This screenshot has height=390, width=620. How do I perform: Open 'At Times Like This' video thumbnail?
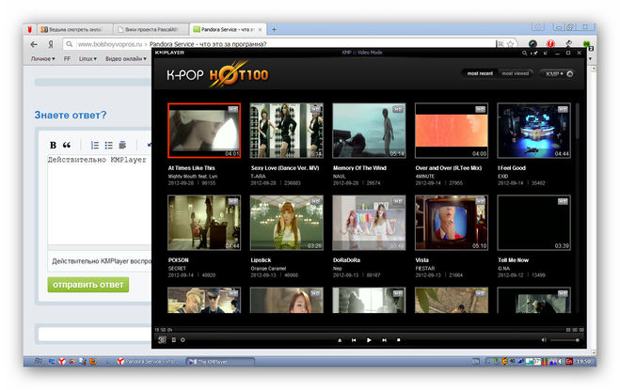point(204,131)
